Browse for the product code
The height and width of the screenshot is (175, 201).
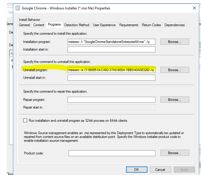coord(175,153)
